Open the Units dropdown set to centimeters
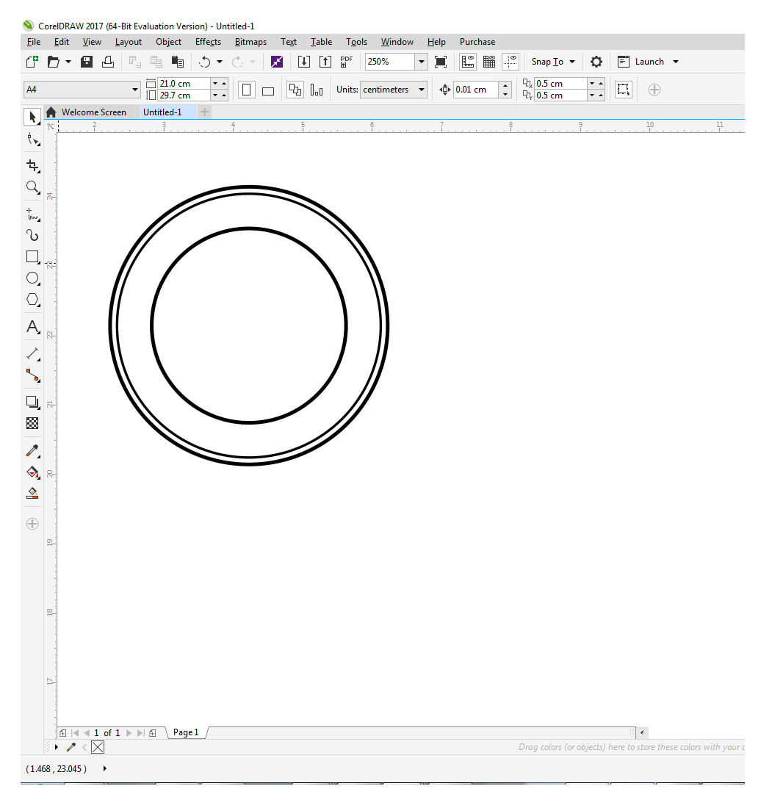 [393, 89]
